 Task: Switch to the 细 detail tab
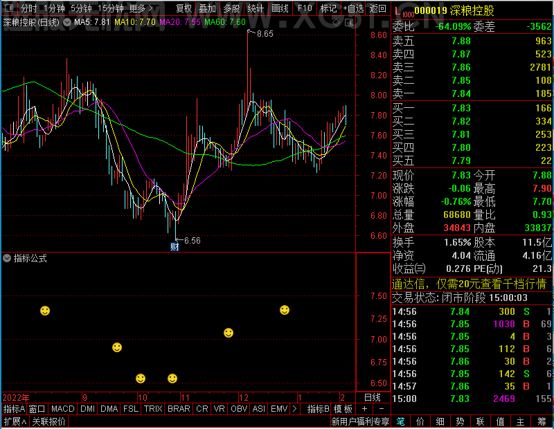pyautogui.click(x=440, y=421)
